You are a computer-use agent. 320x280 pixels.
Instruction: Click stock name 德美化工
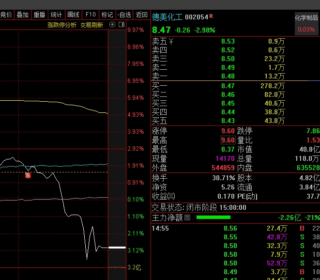pyautogui.click(x=167, y=17)
